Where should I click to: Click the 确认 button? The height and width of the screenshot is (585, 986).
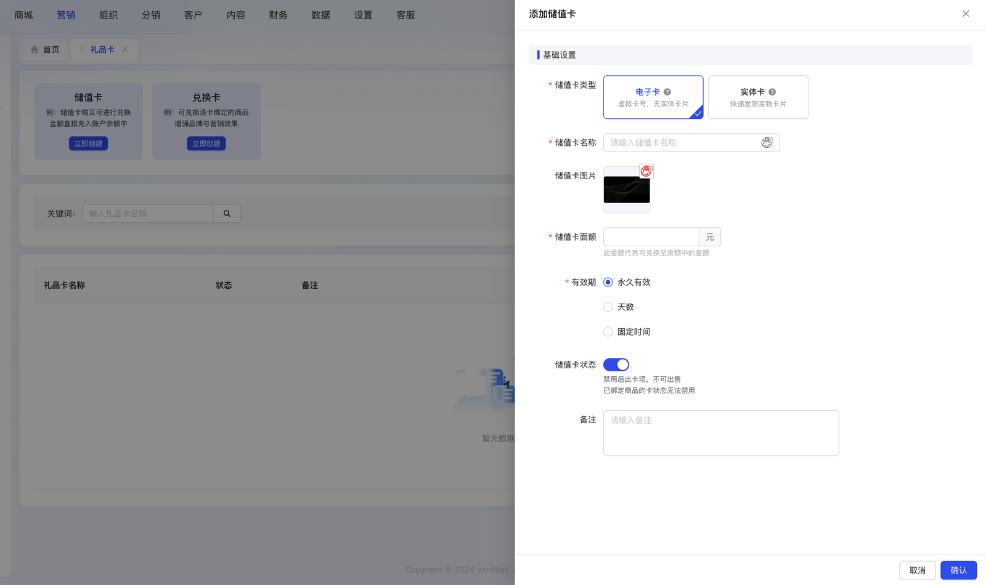click(958, 570)
